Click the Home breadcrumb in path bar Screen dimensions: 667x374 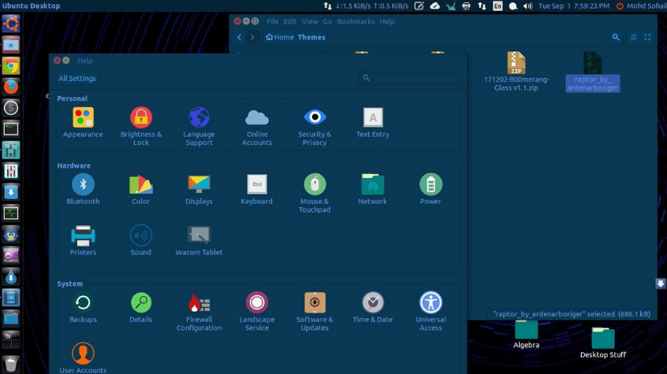(x=279, y=37)
